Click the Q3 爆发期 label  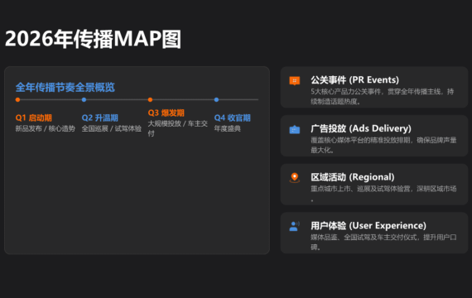(166, 113)
